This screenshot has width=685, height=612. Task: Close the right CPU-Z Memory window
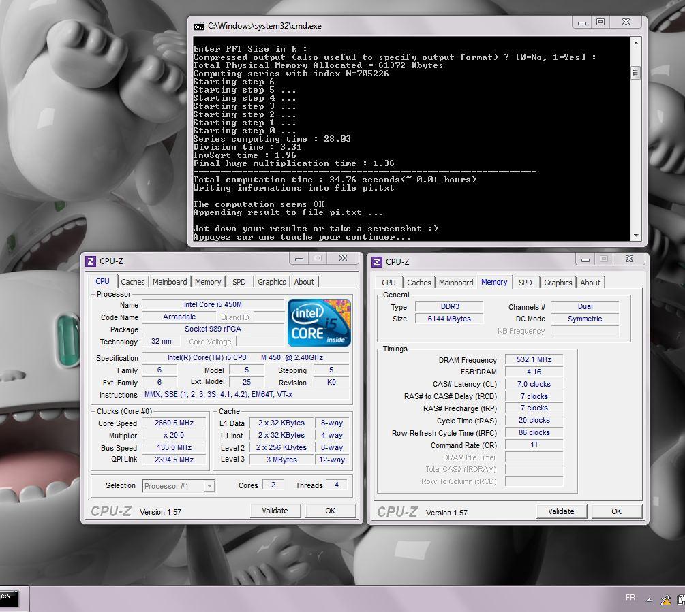(630, 259)
